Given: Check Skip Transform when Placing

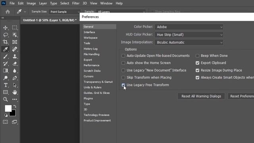Looking at the screenshot, I should pyautogui.click(x=123, y=77).
